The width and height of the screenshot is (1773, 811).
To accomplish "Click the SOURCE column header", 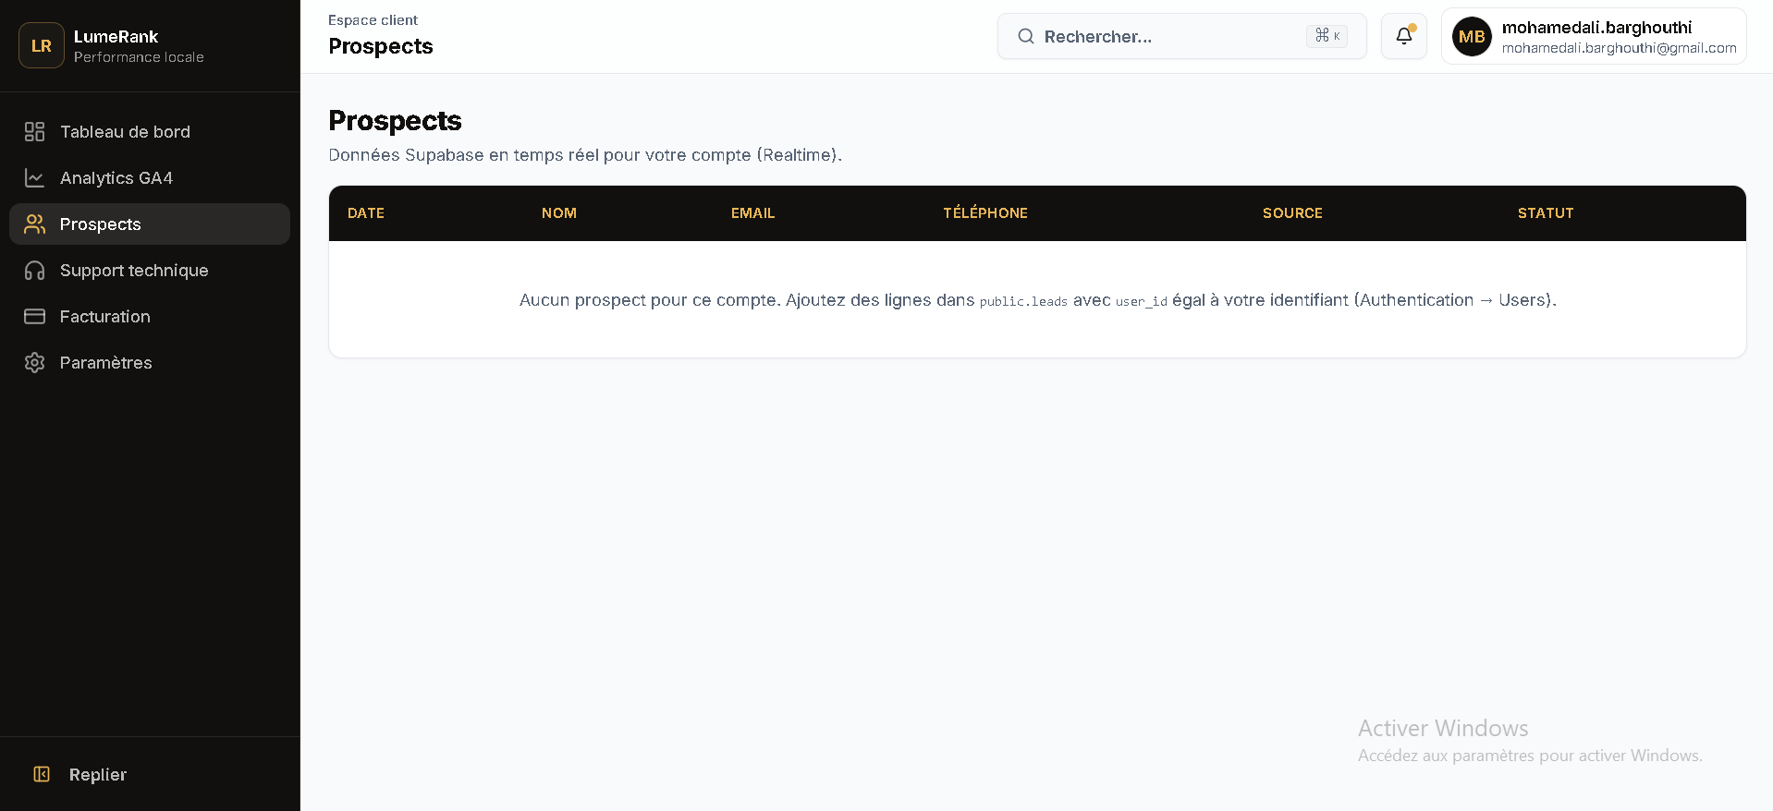I will point(1292,213).
